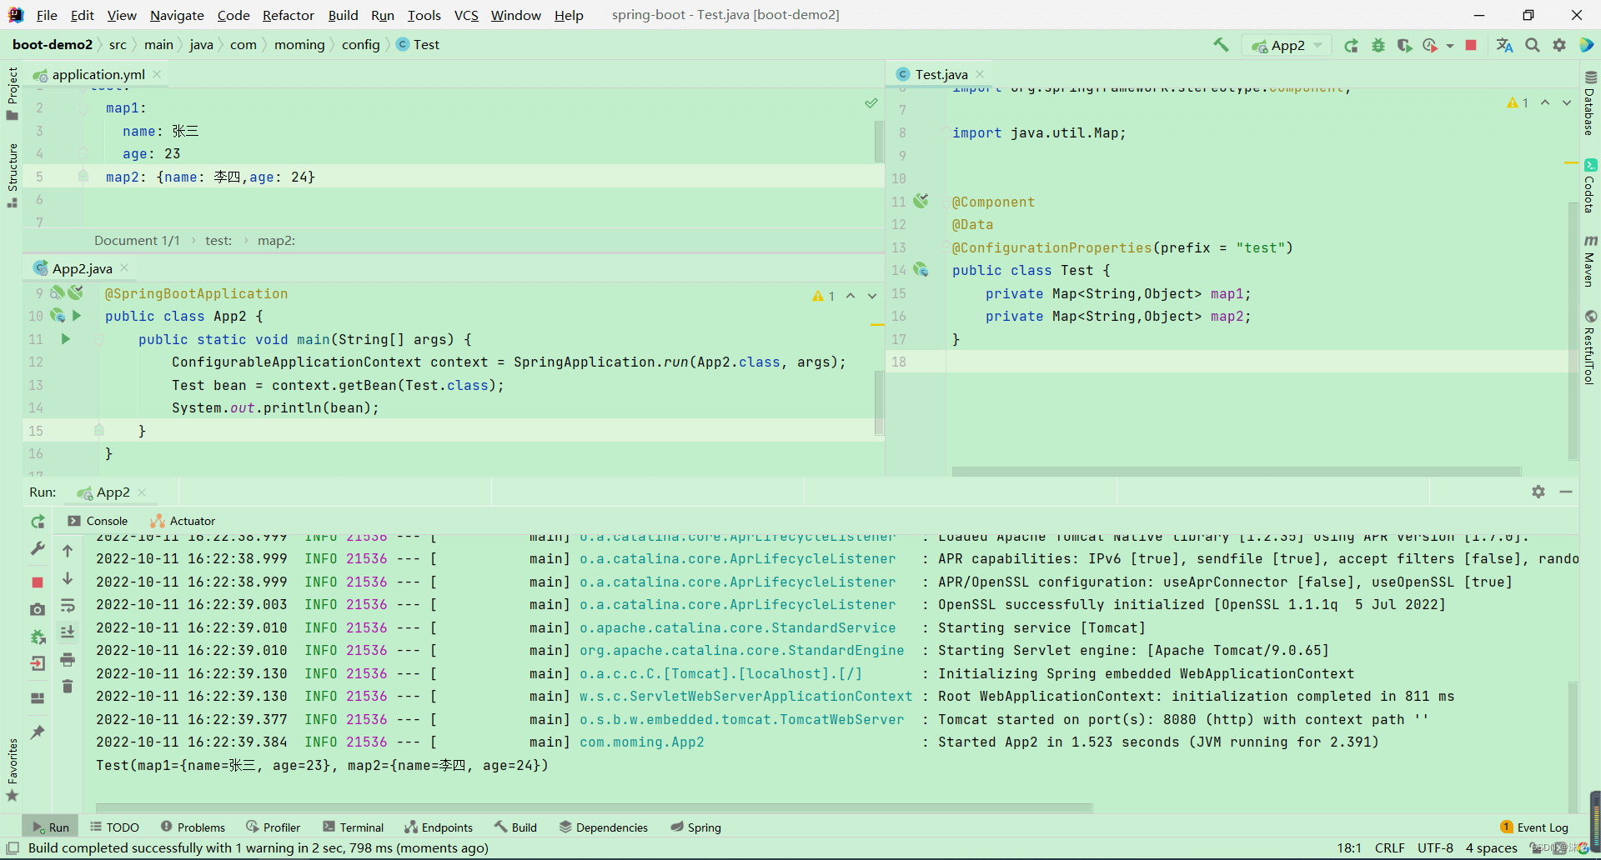Image resolution: width=1601 pixels, height=860 pixels.
Task: Click run gutter arrow beside class App2
Action: 77,316
